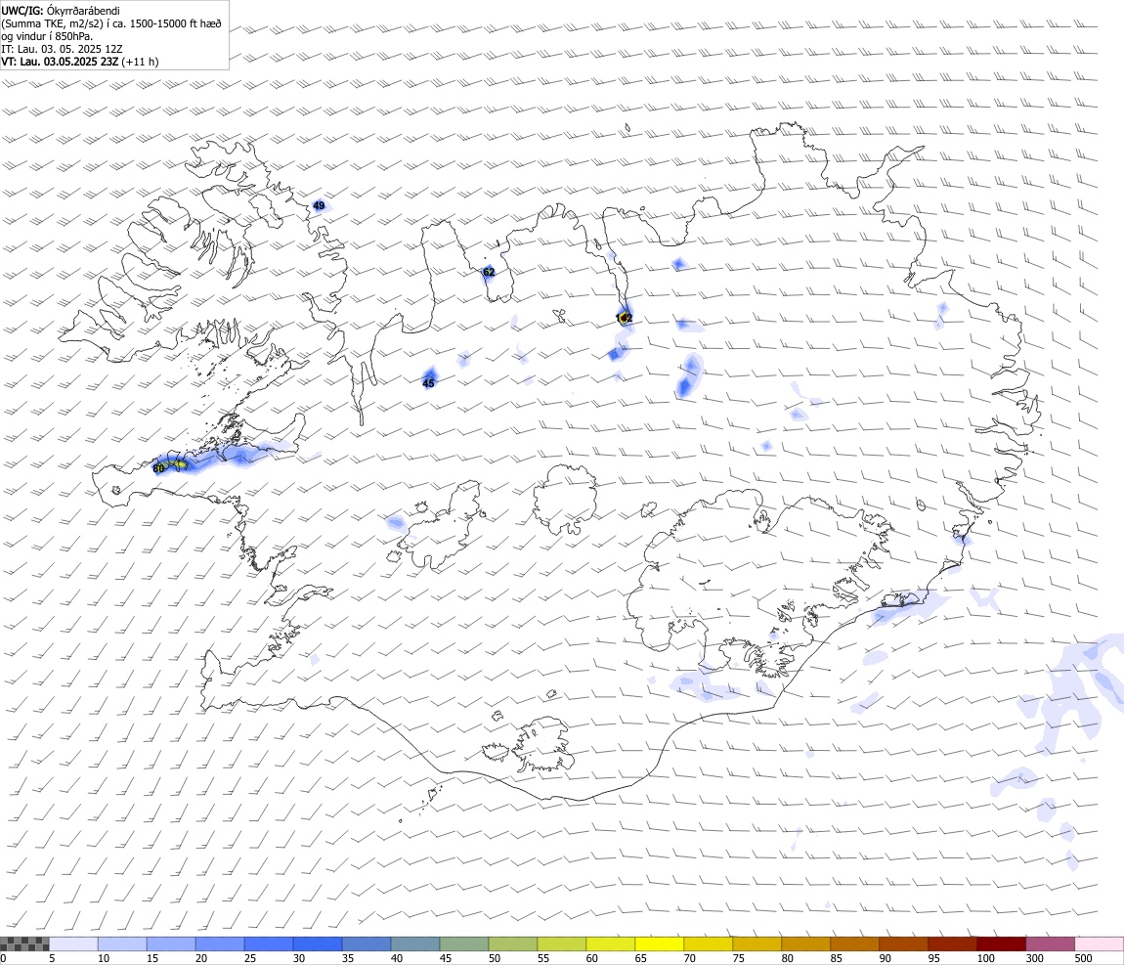Select the 20–25 blue legend swatch

219,944
